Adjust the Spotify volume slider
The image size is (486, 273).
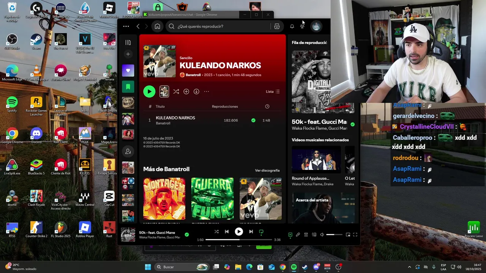pyautogui.click(x=335, y=235)
